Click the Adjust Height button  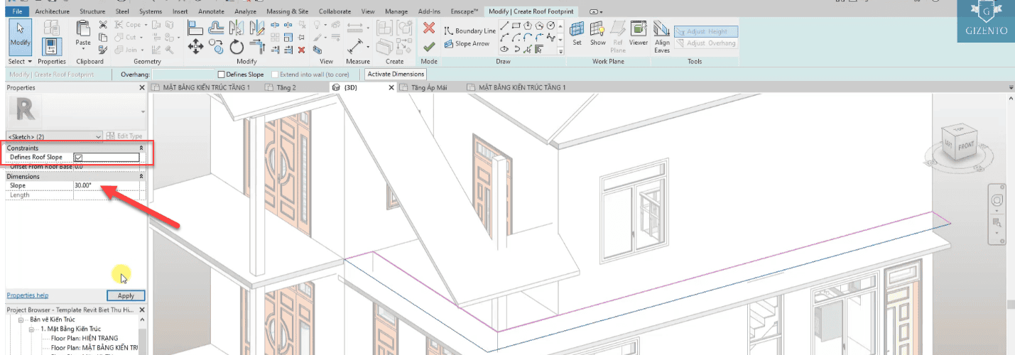click(706, 32)
